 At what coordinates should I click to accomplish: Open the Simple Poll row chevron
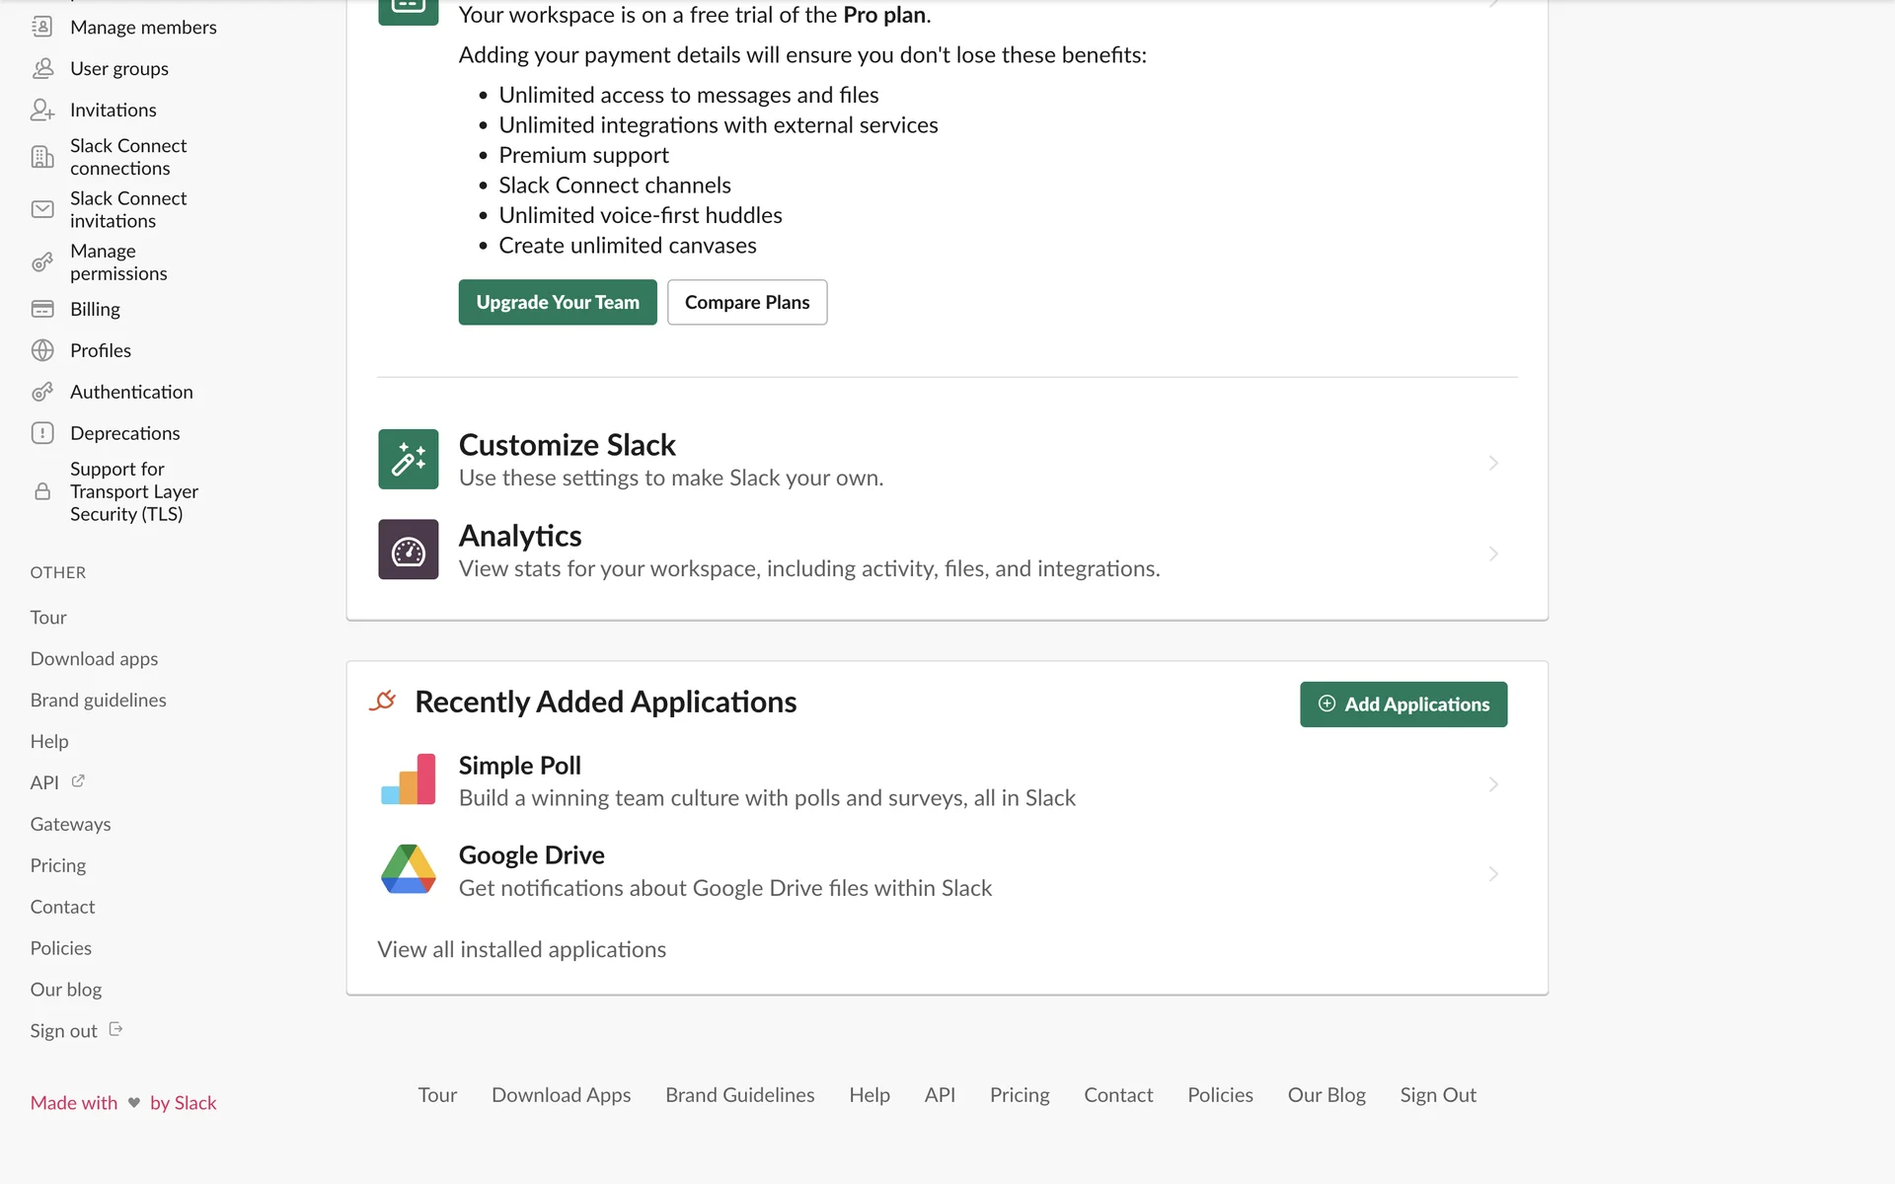tap(1492, 784)
